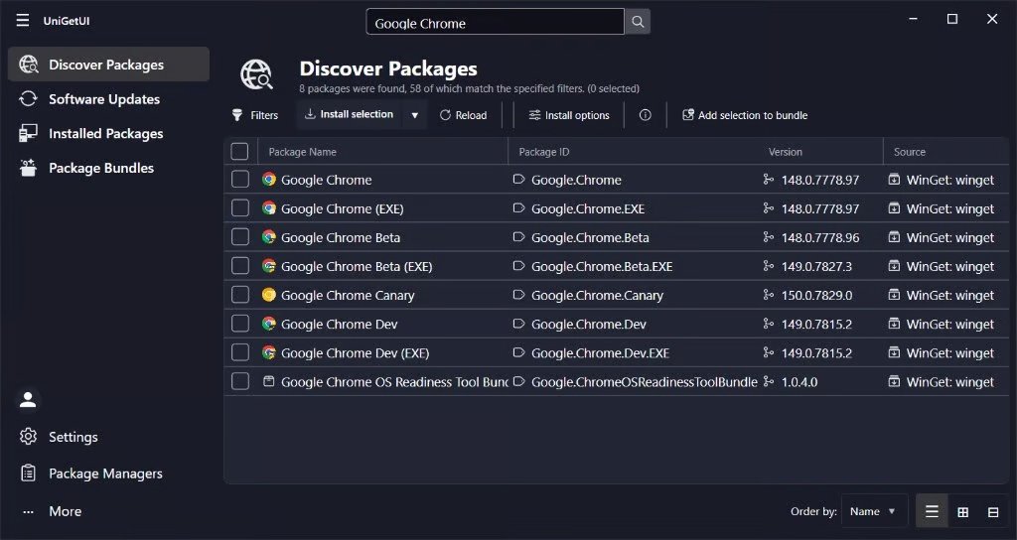
Task: Click the Package Bundles box icon
Action: [28, 167]
